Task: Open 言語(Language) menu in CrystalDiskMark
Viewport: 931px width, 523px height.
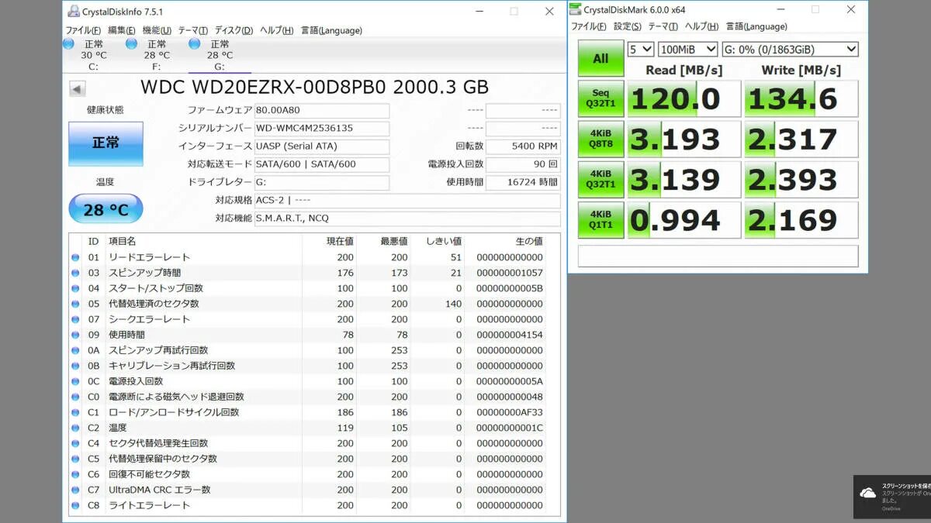Action: pos(756,26)
